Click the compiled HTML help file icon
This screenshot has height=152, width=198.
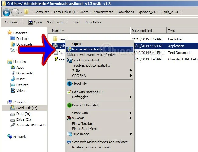[x=55, y=59]
